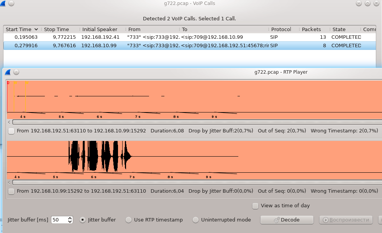Viewport: 382px width, 233px height.
Task: Click the Decode button
Action: pos(287,220)
